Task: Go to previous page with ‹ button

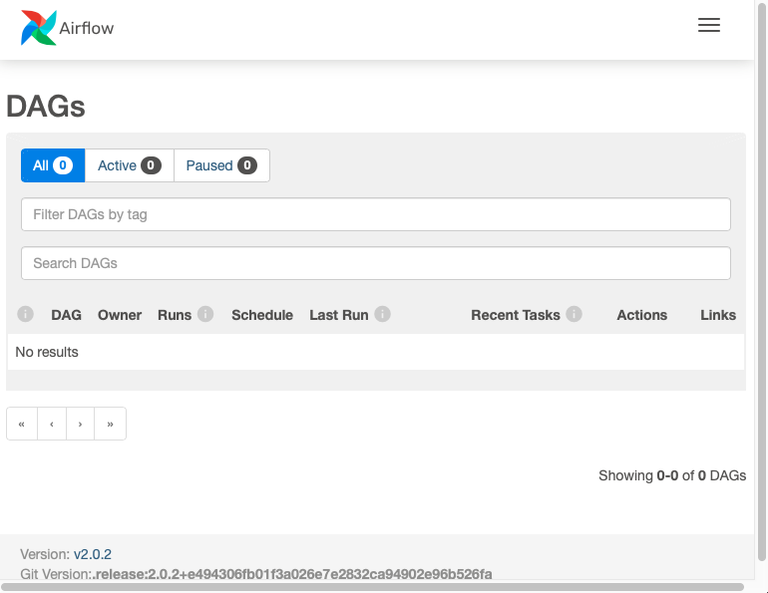Action: pos(52,424)
